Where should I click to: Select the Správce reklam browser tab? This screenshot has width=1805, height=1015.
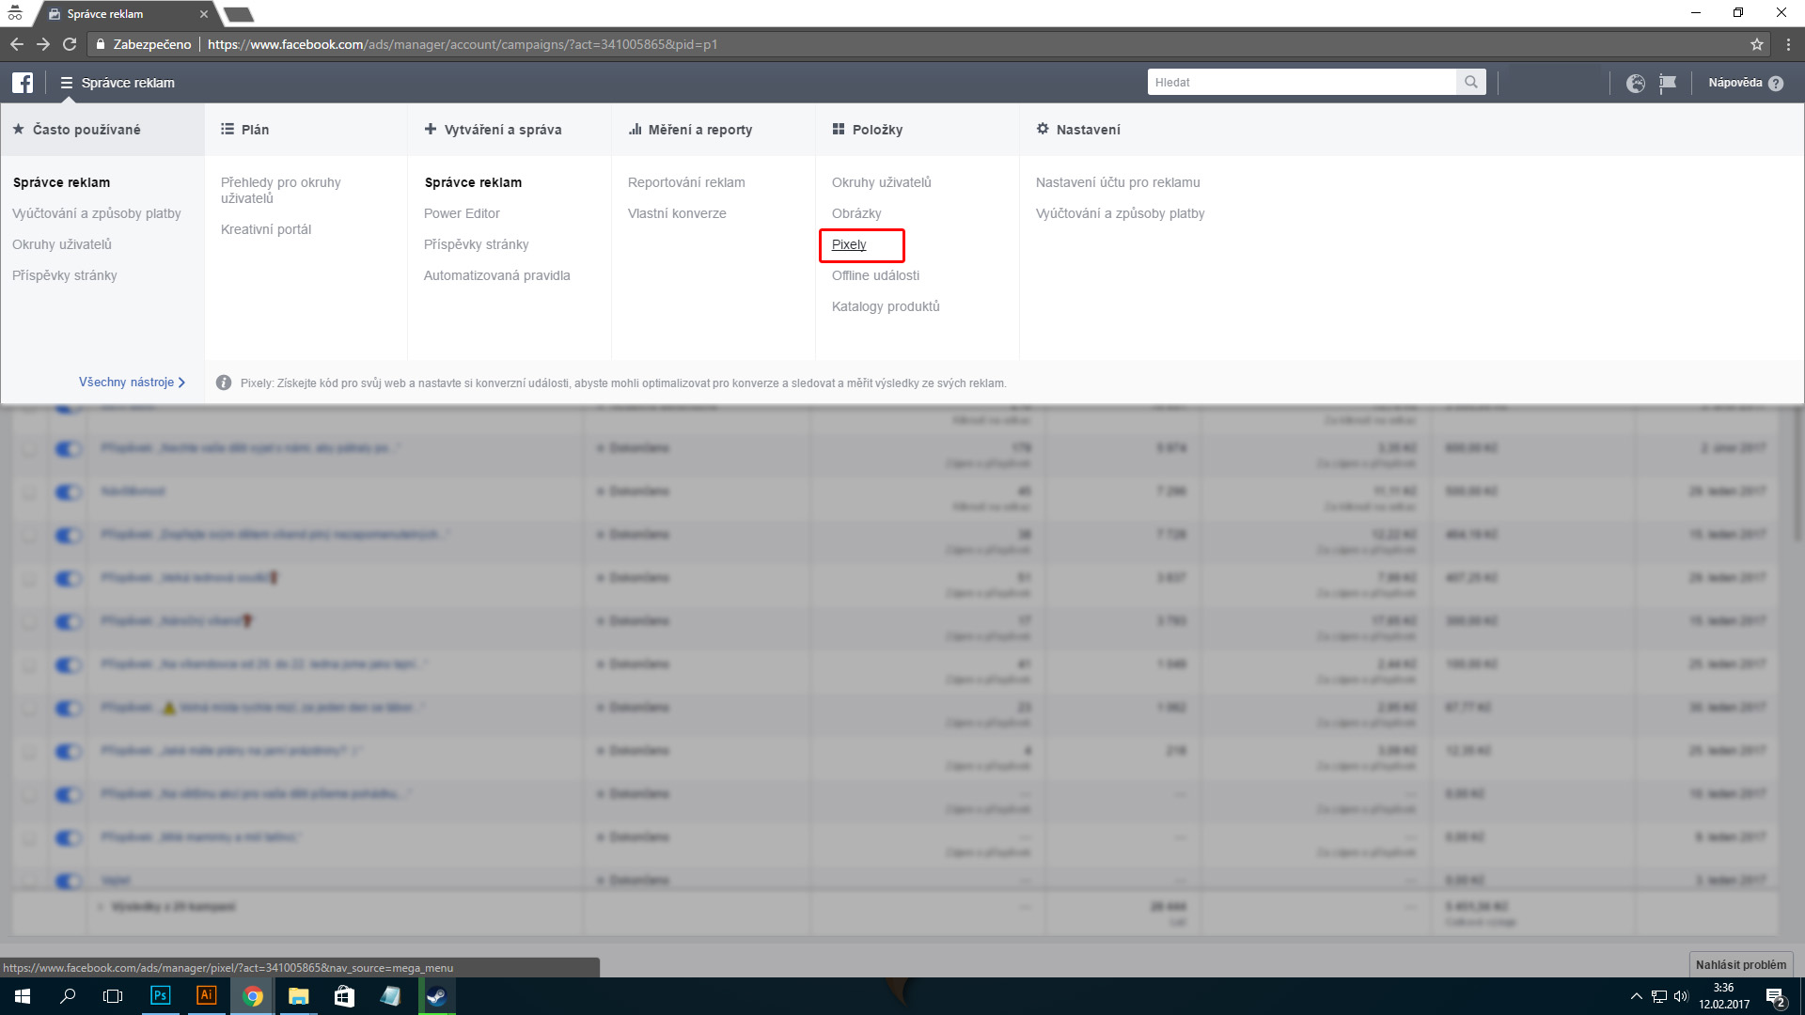point(127,14)
